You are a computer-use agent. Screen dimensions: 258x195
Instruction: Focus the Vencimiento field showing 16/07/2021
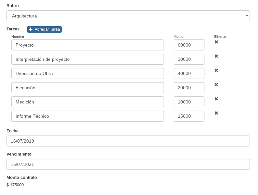point(128,164)
